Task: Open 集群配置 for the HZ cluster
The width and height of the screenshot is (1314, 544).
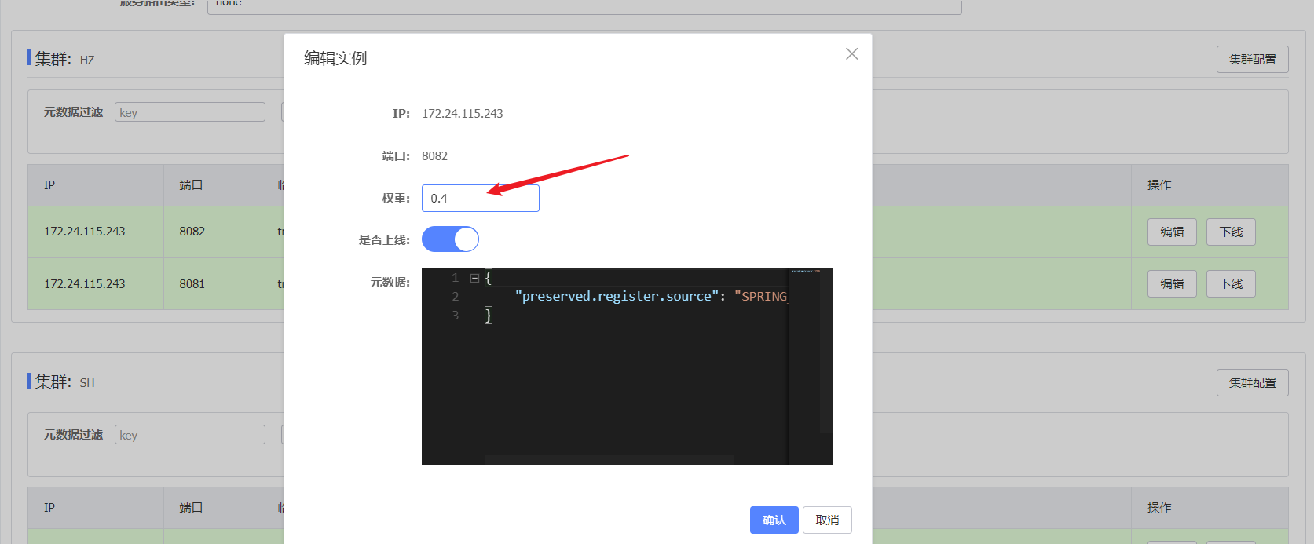Action: pyautogui.click(x=1252, y=60)
